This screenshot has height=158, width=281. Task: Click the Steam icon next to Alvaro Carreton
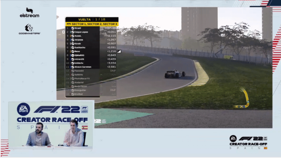[x=73, y=67]
